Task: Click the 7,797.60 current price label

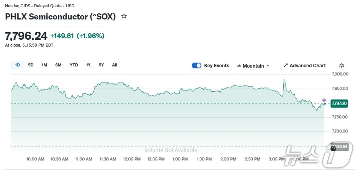Action: [x=339, y=103]
